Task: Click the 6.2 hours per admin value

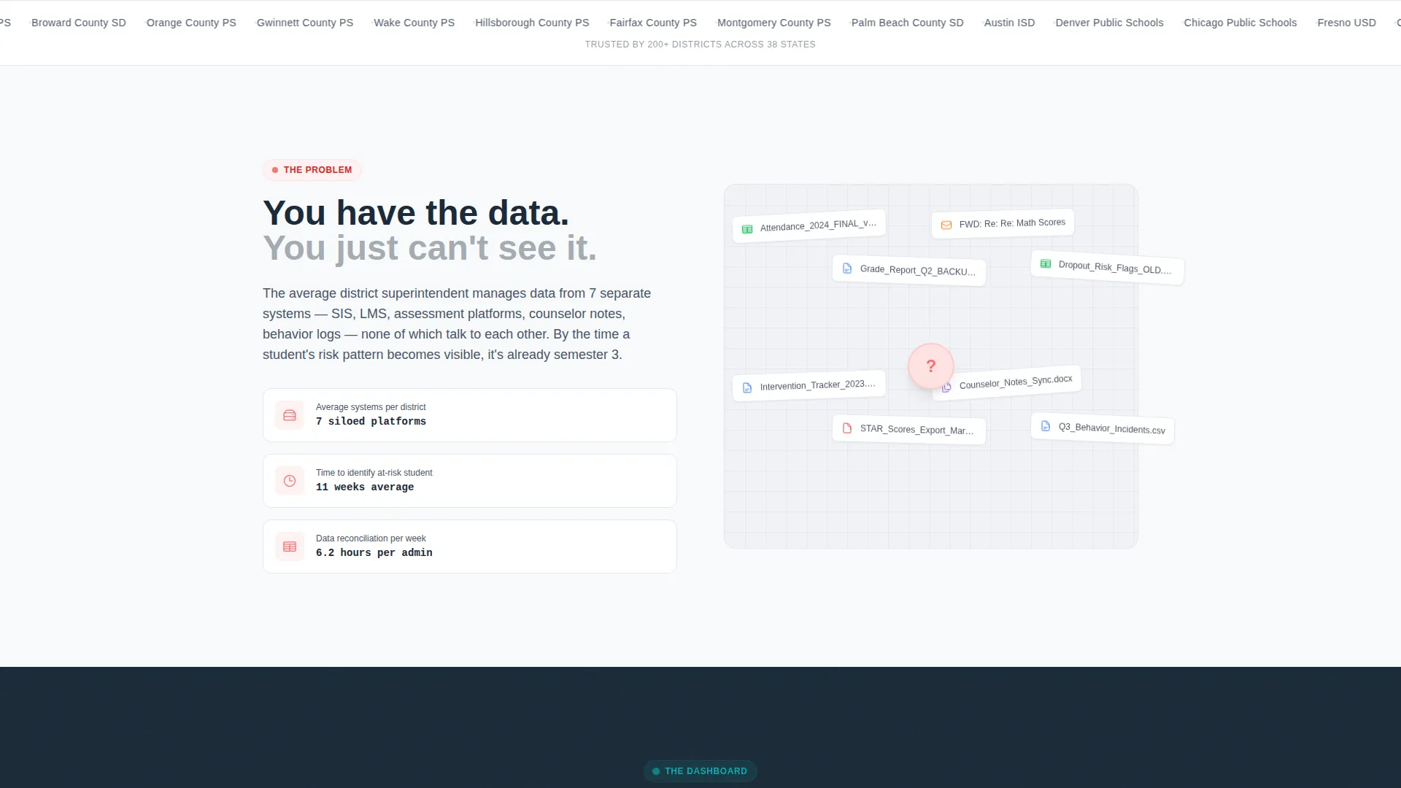Action: click(x=374, y=553)
